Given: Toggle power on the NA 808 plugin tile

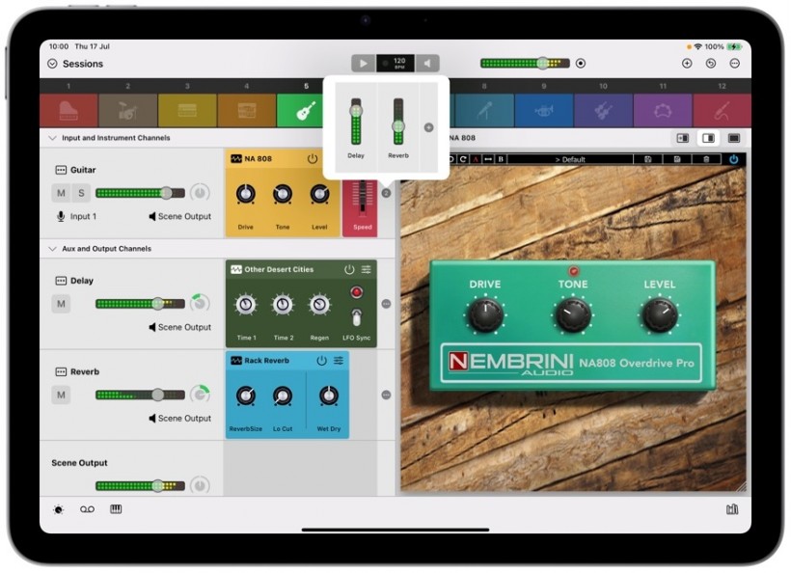Looking at the screenshot, I should coord(313,159).
